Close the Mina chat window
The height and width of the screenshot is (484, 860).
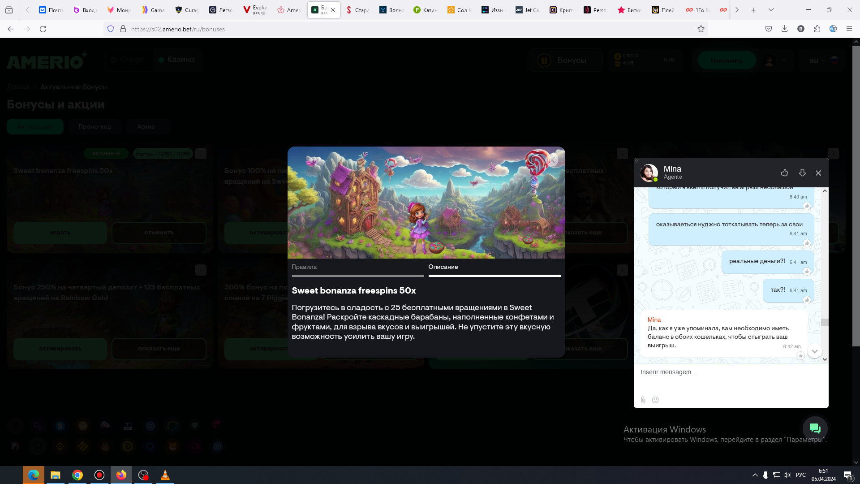point(818,173)
